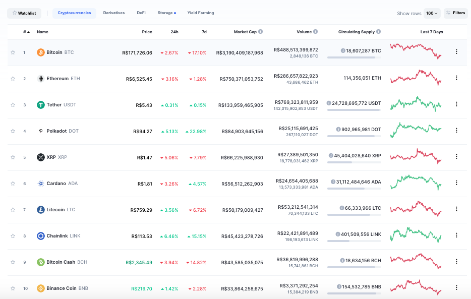Sort by rank using the # column header

[26, 32]
